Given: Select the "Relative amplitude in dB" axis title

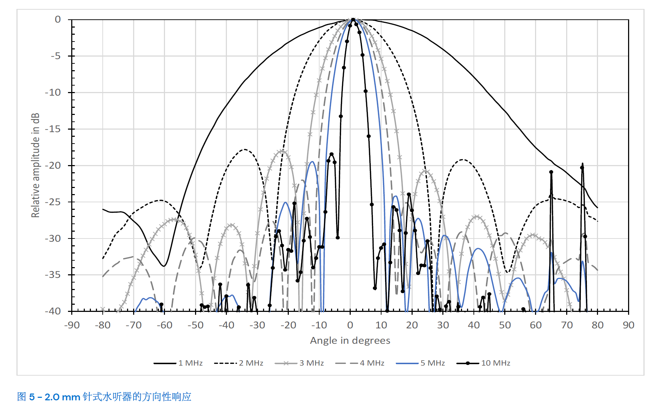Looking at the screenshot, I should click(35, 165).
